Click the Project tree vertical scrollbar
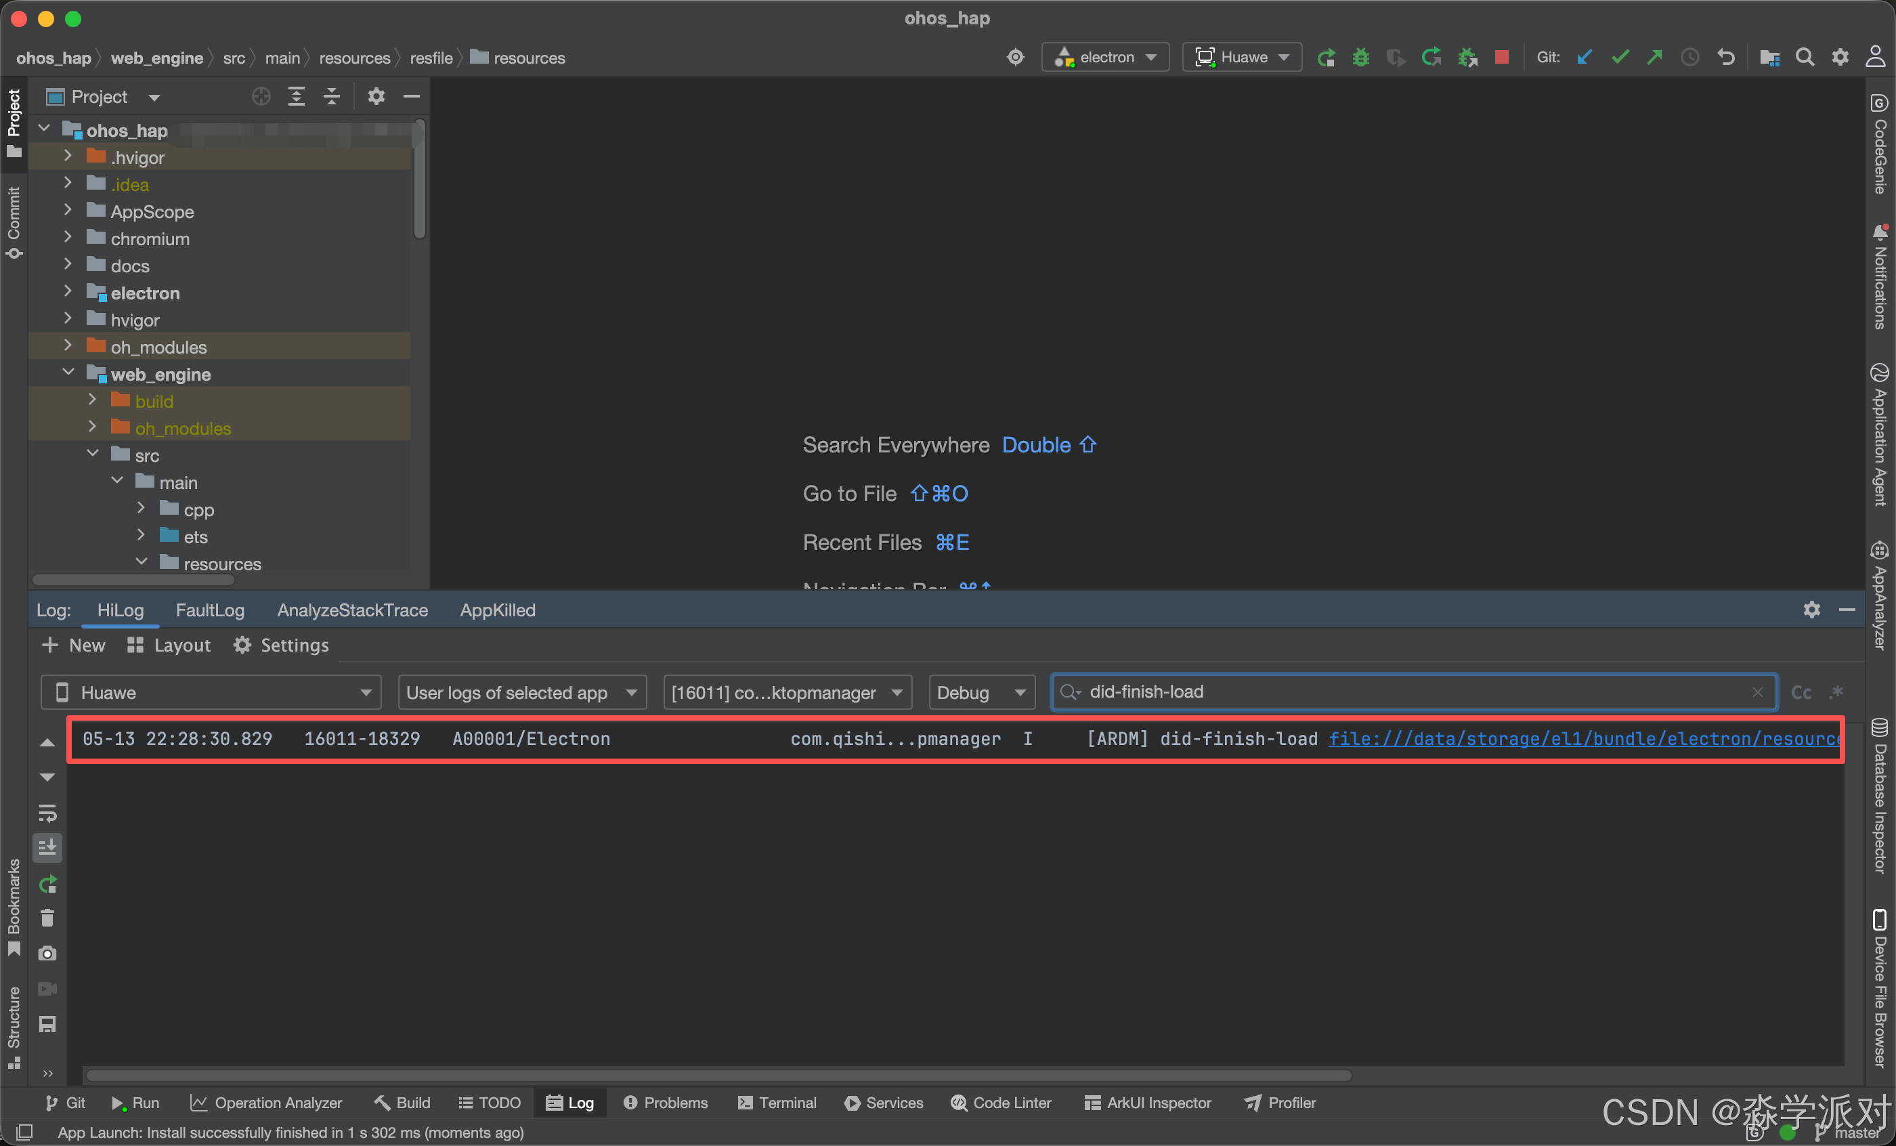Viewport: 1896px width, 1146px height. click(419, 179)
